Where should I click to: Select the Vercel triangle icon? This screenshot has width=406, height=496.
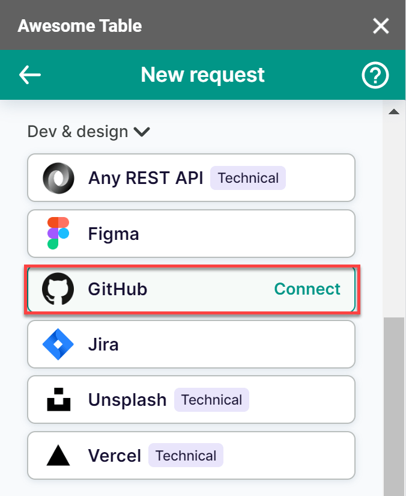(57, 455)
